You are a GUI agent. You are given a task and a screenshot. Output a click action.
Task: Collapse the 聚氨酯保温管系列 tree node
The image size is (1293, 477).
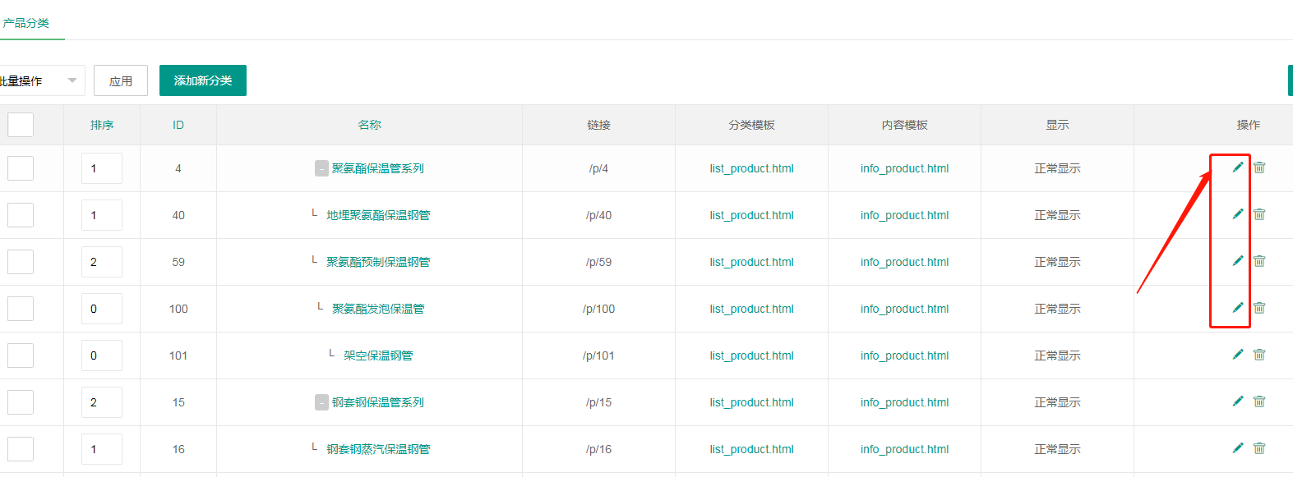pos(321,168)
